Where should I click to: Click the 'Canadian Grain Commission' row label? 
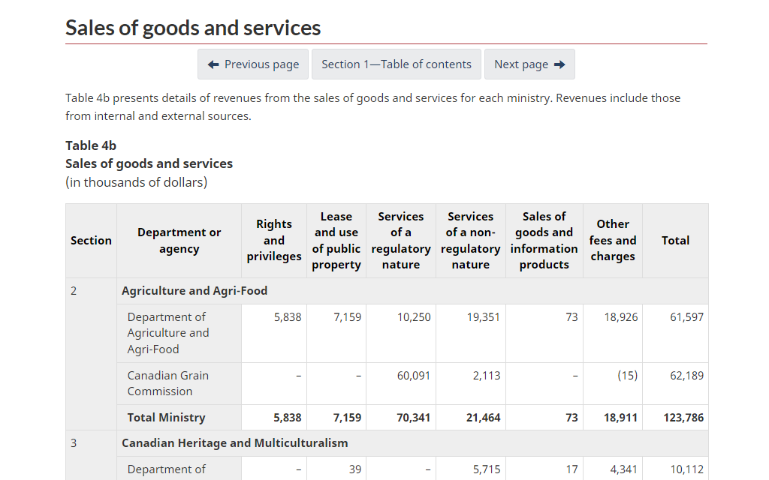pyautogui.click(x=168, y=383)
